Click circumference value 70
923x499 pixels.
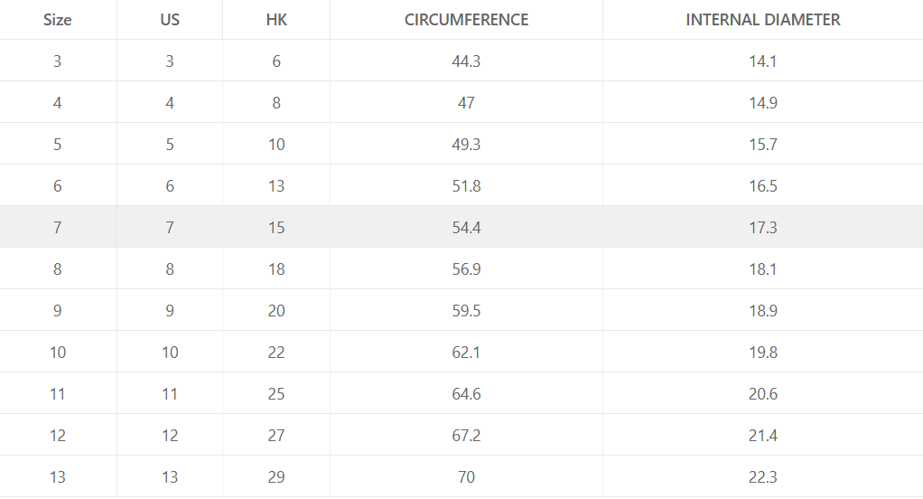466,477
